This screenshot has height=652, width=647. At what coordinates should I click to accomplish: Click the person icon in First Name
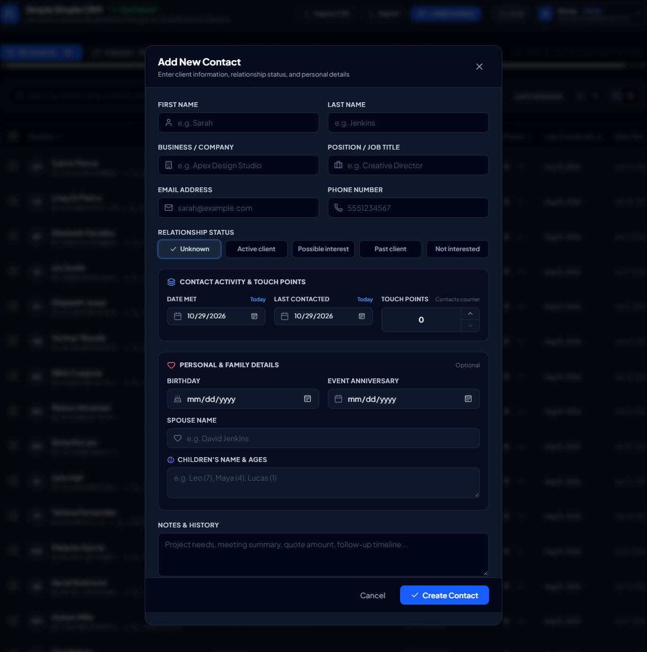(169, 122)
